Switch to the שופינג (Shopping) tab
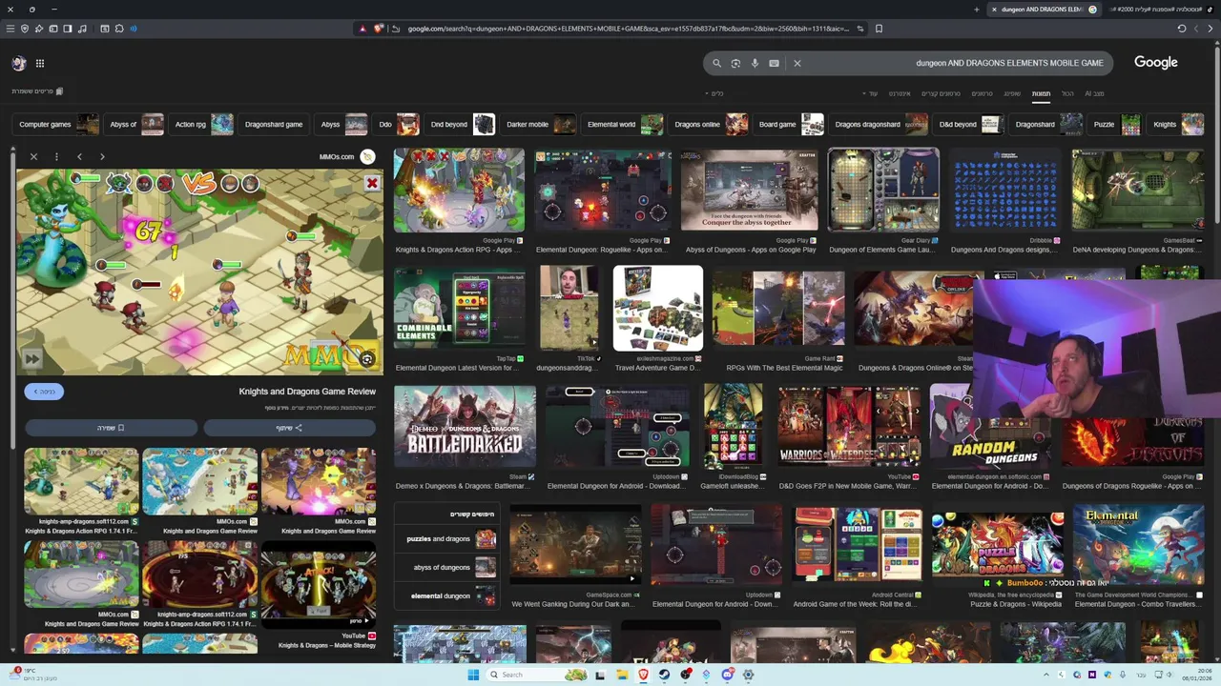This screenshot has width=1221, height=686. point(1011,93)
